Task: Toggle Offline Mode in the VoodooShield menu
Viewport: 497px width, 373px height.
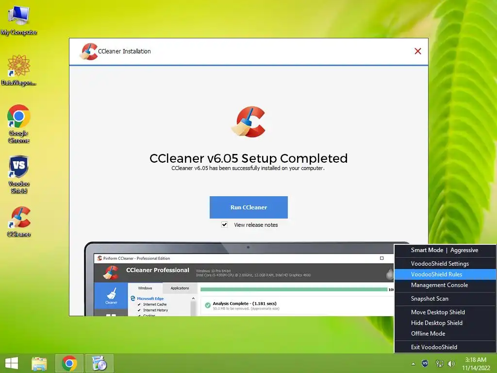Action: coord(445,334)
